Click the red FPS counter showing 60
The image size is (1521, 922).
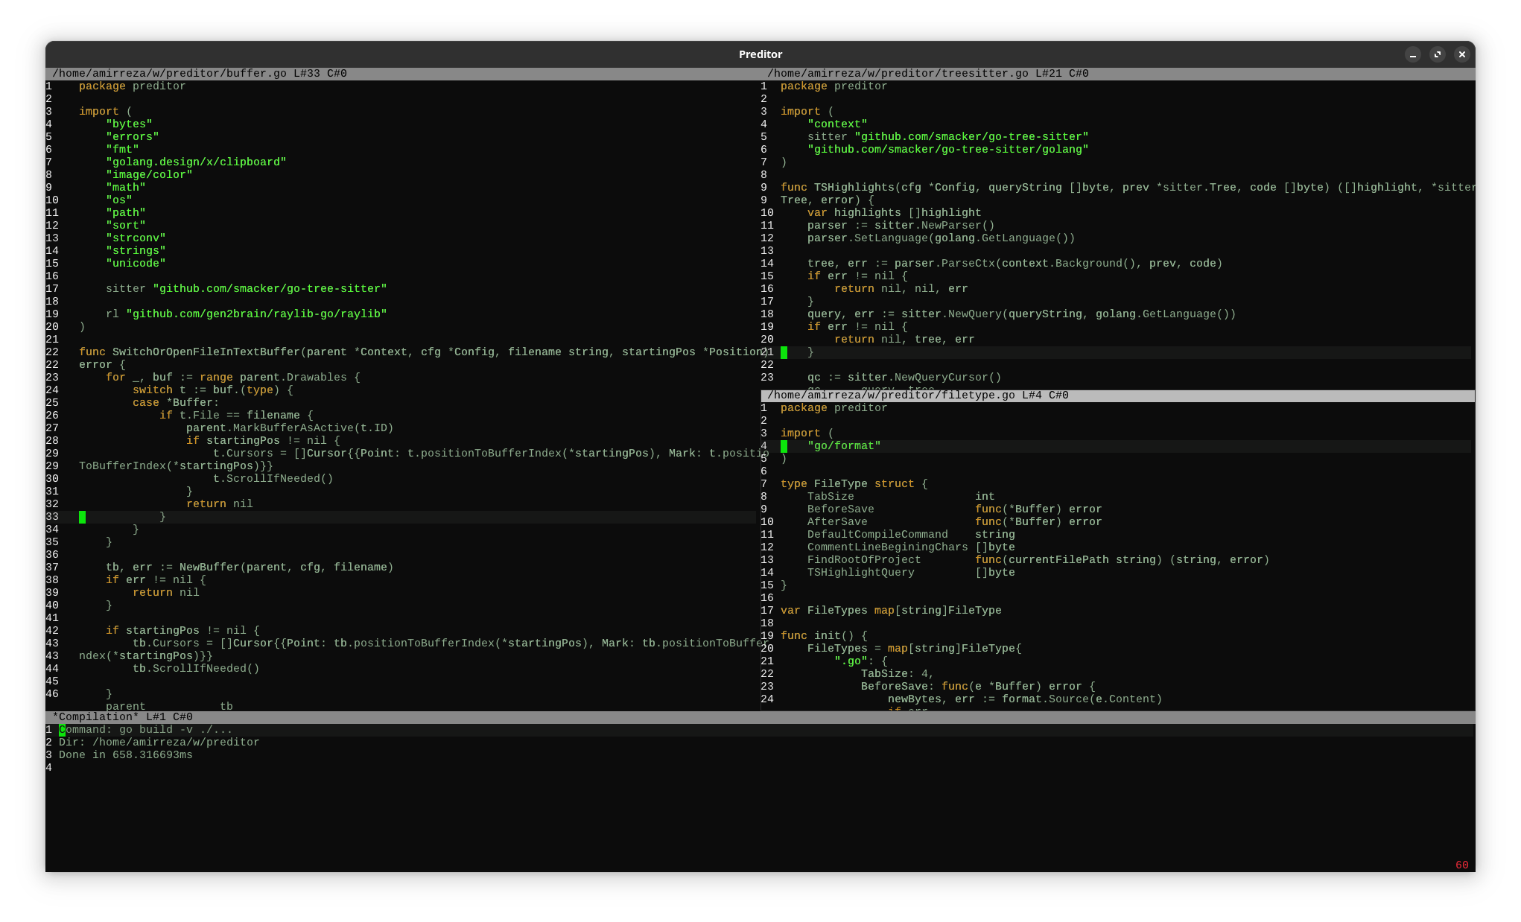click(1461, 865)
